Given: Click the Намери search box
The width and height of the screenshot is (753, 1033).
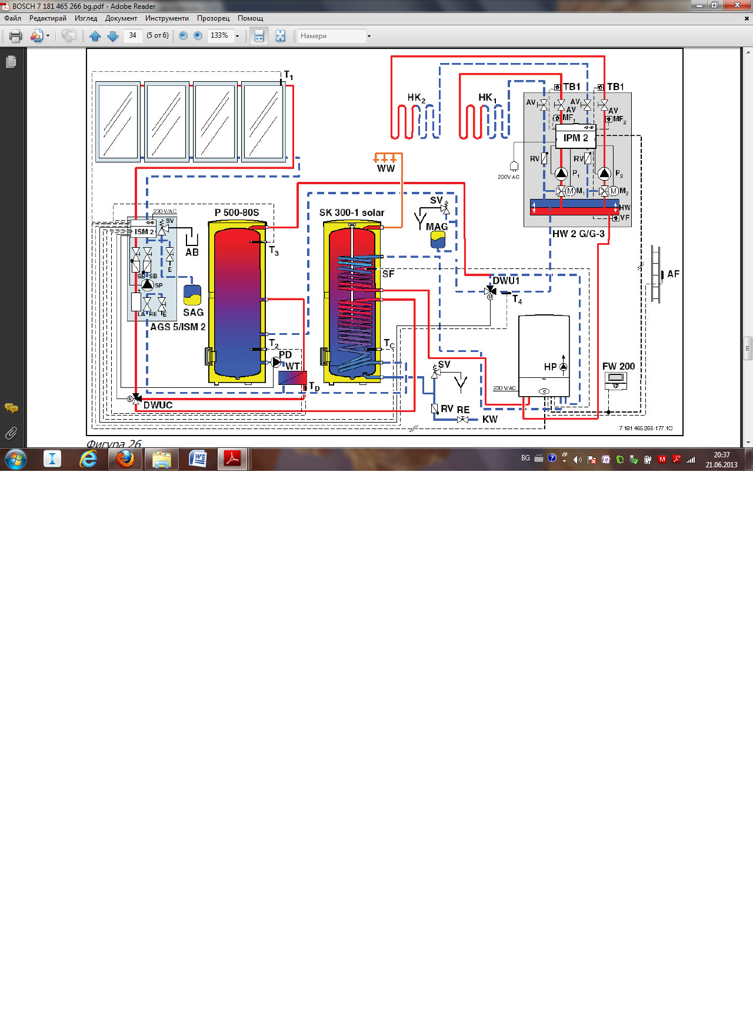Looking at the screenshot, I should 332,36.
